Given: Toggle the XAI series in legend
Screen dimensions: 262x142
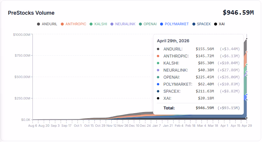Looking at the screenshot, I should click(x=219, y=24).
